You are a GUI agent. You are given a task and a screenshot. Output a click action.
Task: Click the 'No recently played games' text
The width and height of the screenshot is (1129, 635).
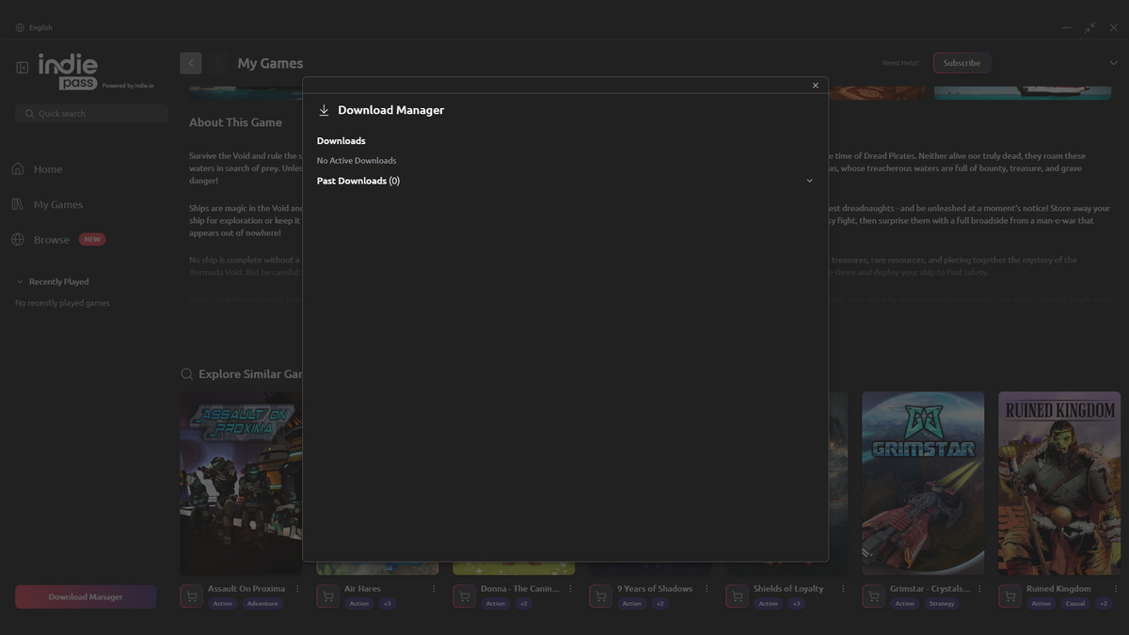pyautogui.click(x=62, y=303)
